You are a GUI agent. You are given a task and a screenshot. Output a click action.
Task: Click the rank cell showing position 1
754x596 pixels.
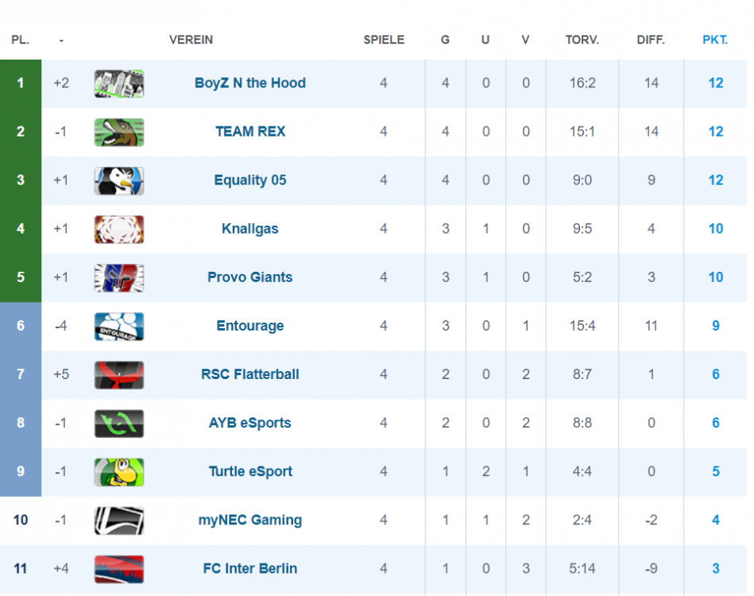coord(20,83)
